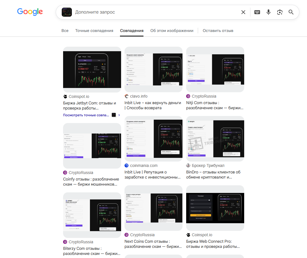Open 'Биржа Web Connect Pro' result title
Image resolution: width=307 pixels, height=258 pixels.
click(x=213, y=244)
